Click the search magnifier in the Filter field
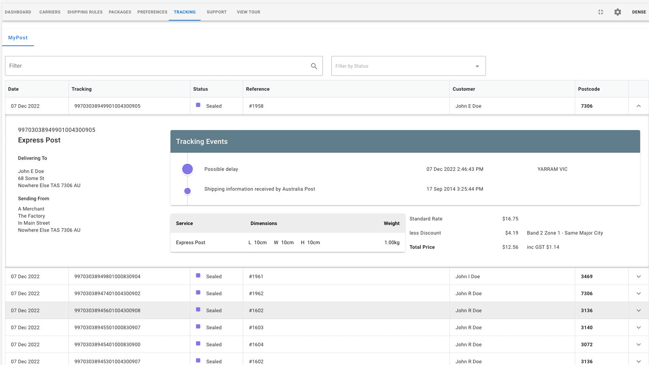The width and height of the screenshot is (649, 365). tap(314, 66)
